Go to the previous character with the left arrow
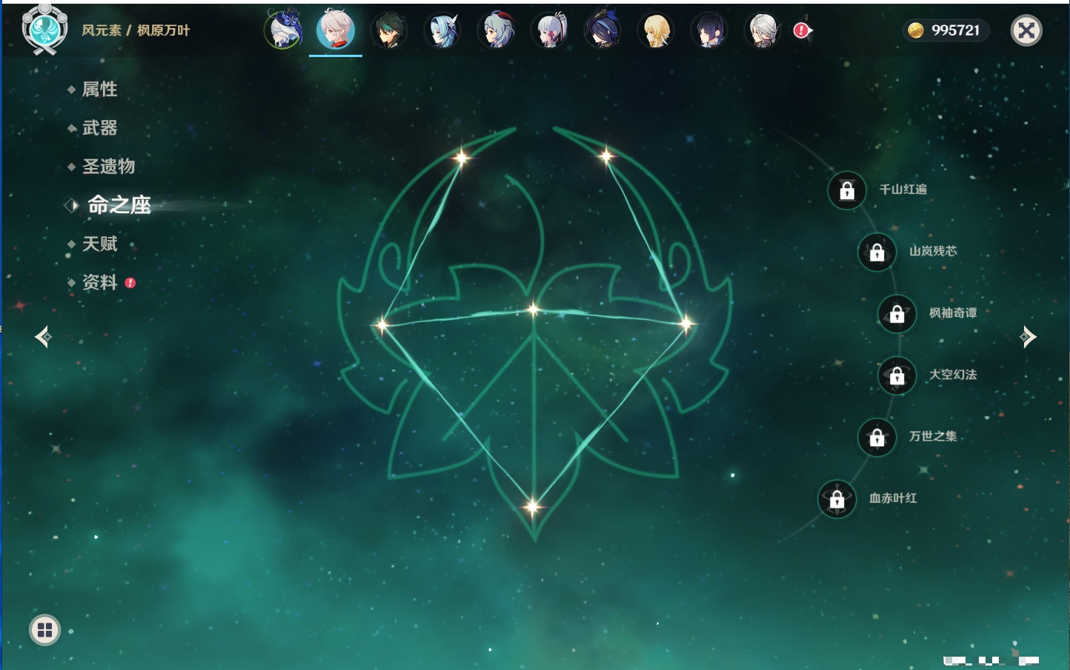Screen dimensions: 1070x670 click(43, 337)
